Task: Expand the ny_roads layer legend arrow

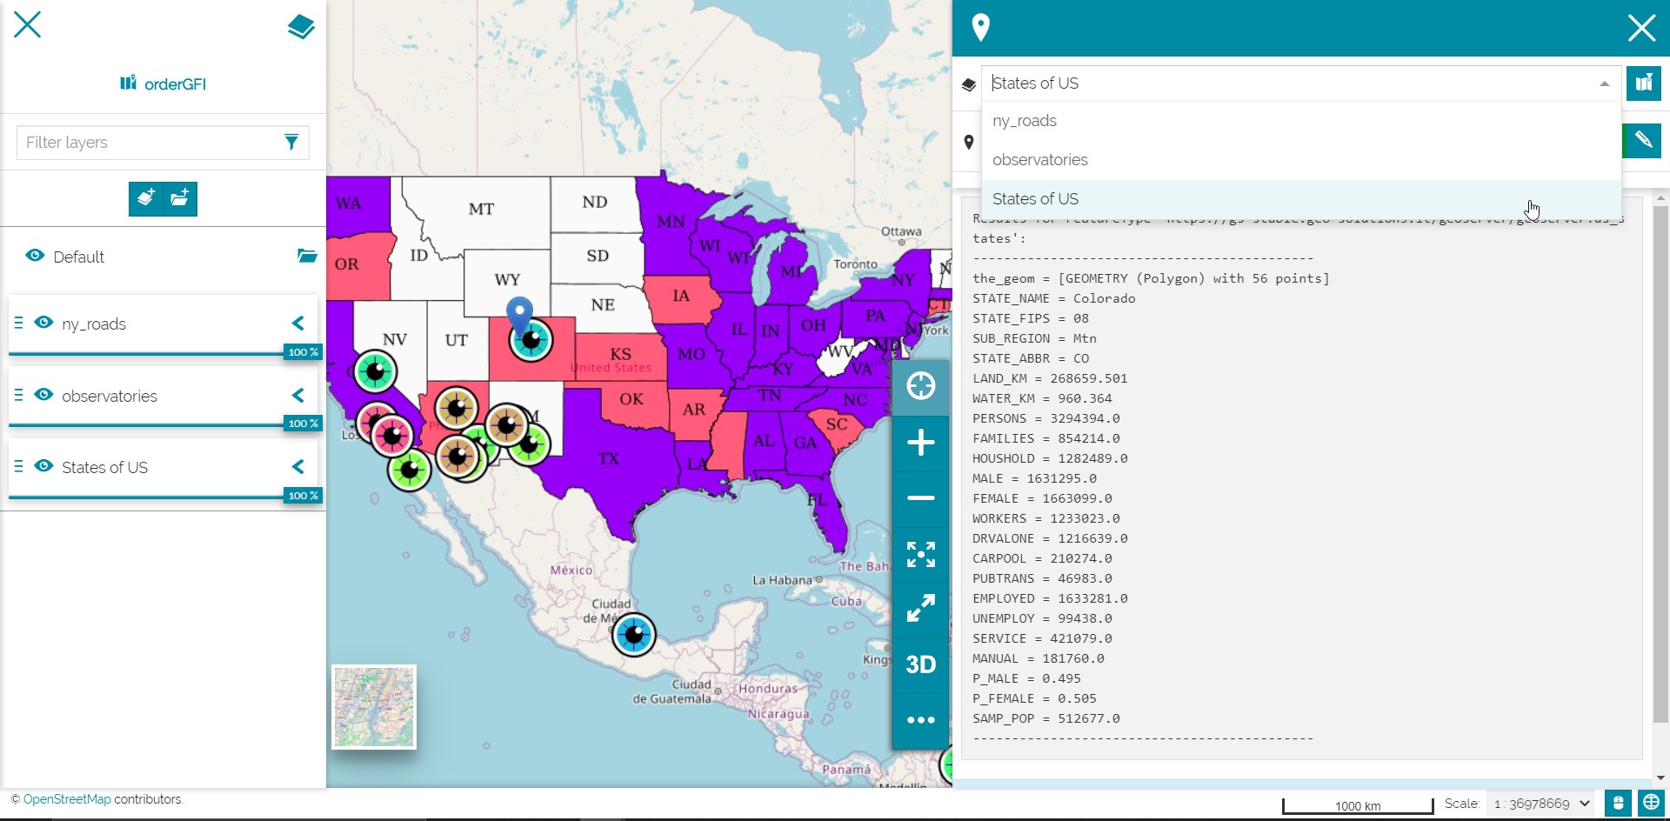Action: 298,324
